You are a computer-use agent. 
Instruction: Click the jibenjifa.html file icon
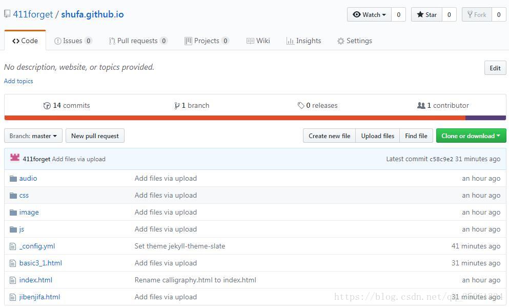coord(13,297)
